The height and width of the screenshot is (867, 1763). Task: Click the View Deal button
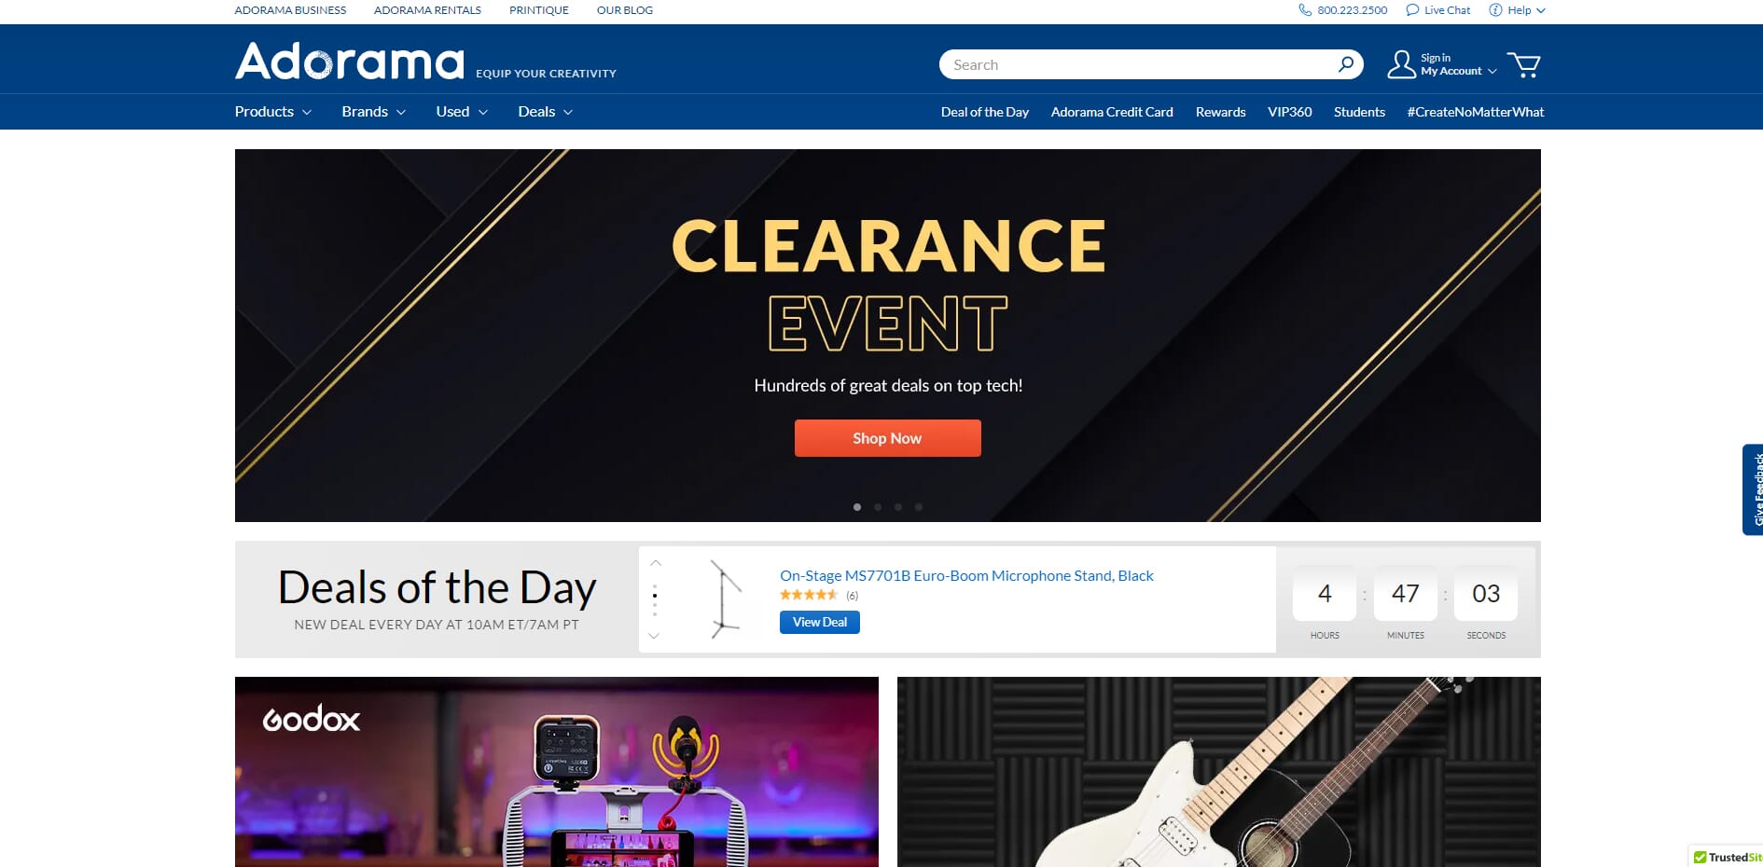point(820,622)
